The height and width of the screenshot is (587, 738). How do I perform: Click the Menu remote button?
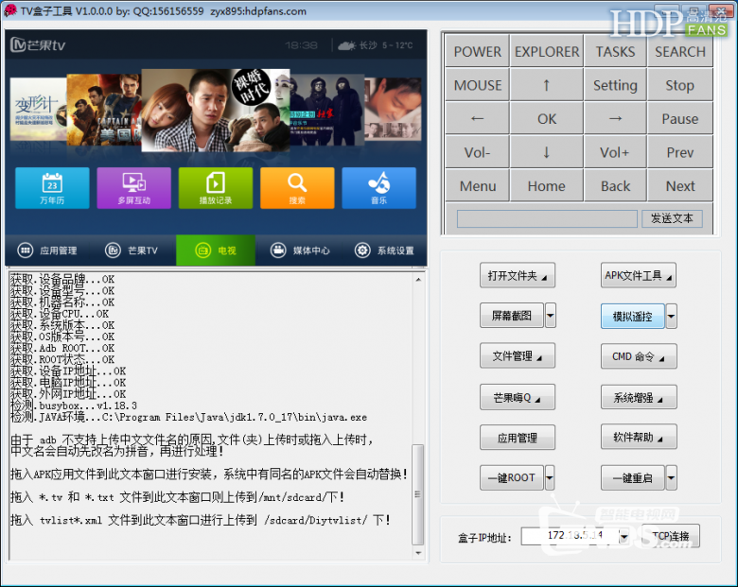coord(477,186)
